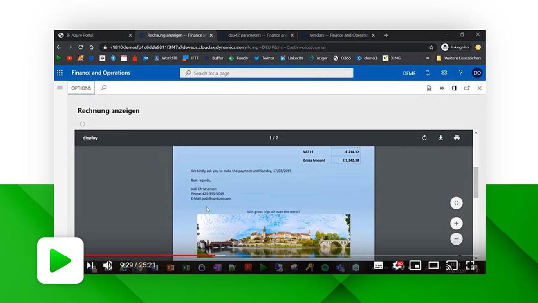Screen dimensions: 538x303
Task: Open form in a new window
Action: (467, 88)
